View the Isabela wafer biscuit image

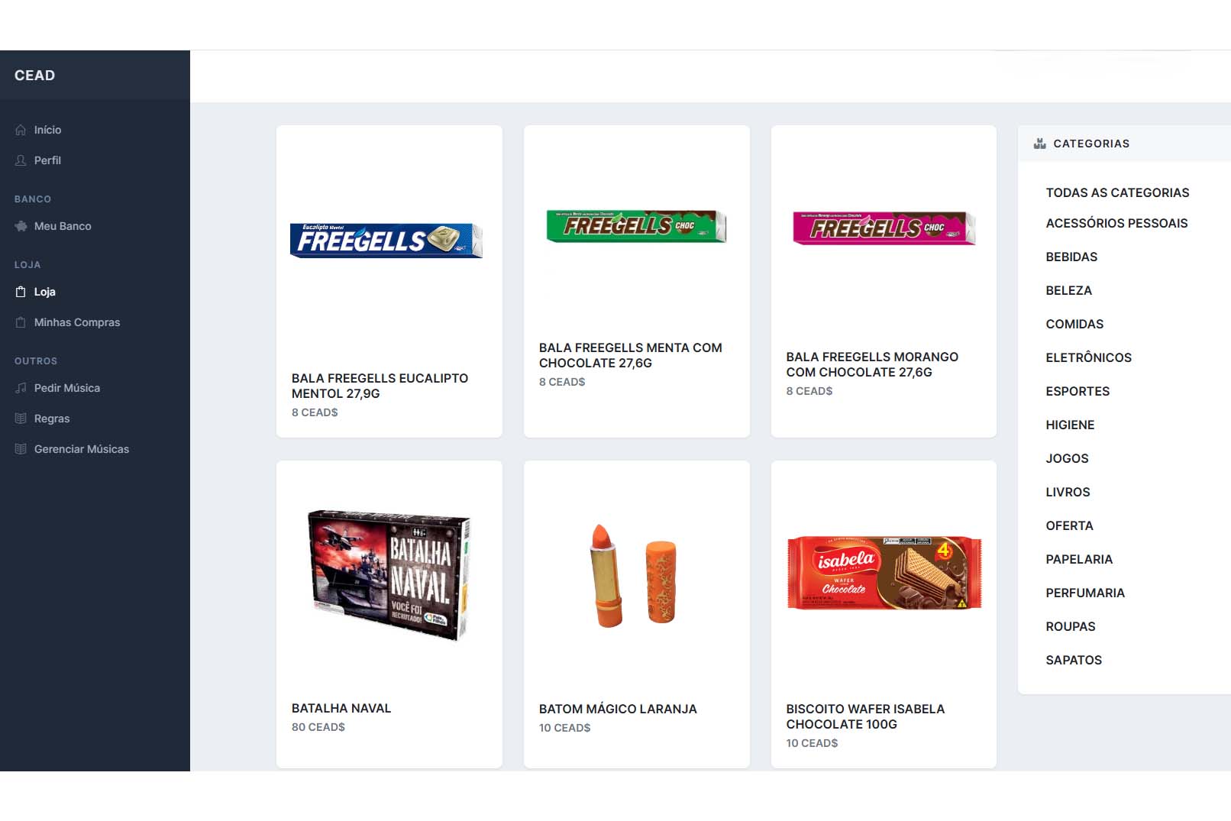[x=884, y=573]
